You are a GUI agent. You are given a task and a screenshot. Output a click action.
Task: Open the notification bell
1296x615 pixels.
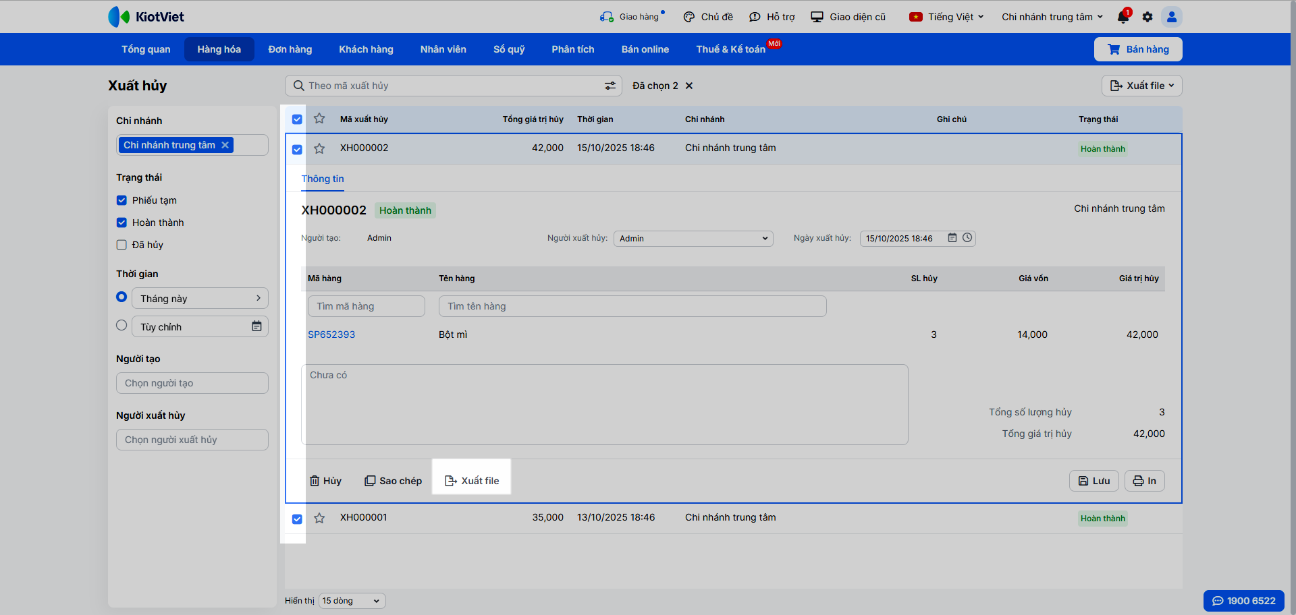pyautogui.click(x=1123, y=17)
